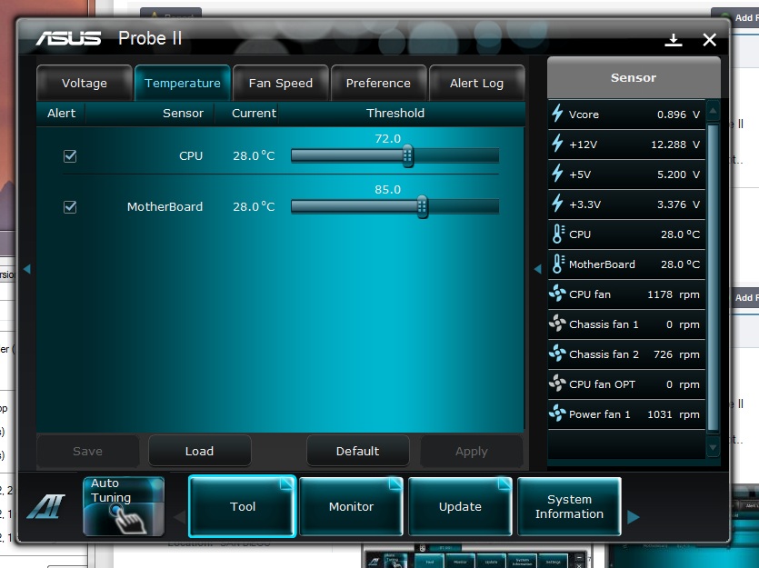Open System Information
Image resolution: width=759 pixels, height=568 pixels.
[569, 506]
